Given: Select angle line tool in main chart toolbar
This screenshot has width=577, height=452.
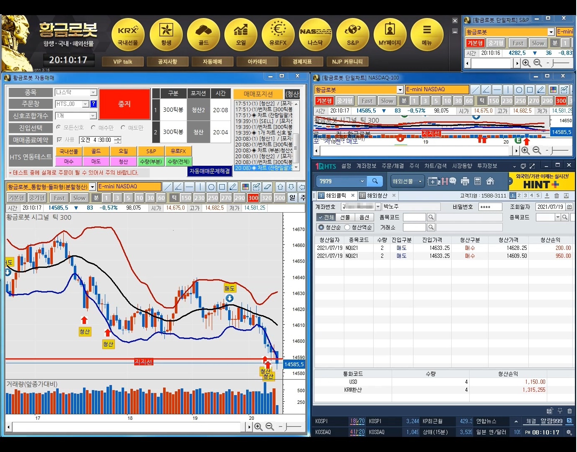Looking at the screenshot, I should pyautogui.click(x=179, y=187).
